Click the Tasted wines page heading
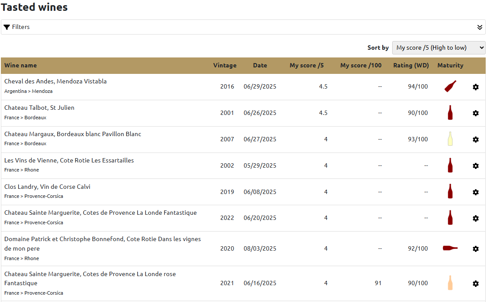Image resolution: width=487 pixels, height=302 pixels. 34,7
